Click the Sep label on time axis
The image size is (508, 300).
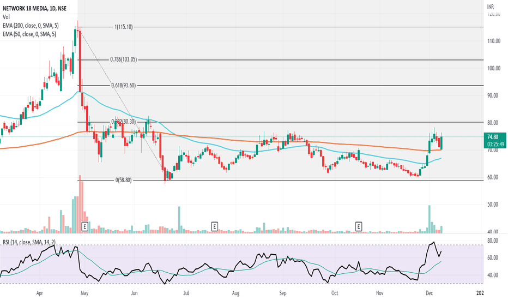[283, 293]
